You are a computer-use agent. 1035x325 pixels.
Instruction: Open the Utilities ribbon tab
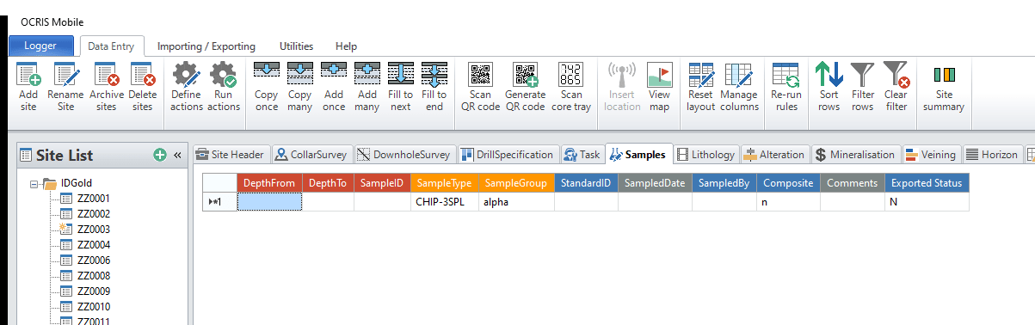297,46
